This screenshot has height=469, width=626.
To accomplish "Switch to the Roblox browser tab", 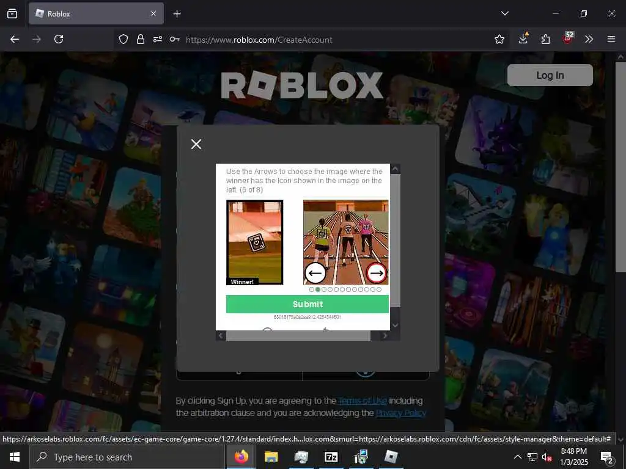I will point(96,13).
